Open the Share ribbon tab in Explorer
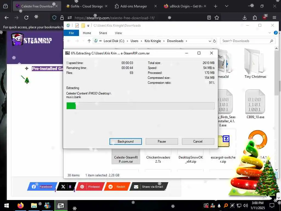 point(103,33)
